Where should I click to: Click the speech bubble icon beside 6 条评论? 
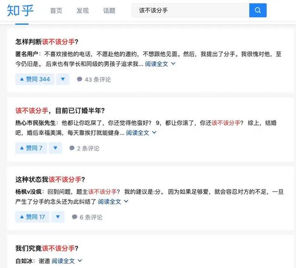pos(74,217)
